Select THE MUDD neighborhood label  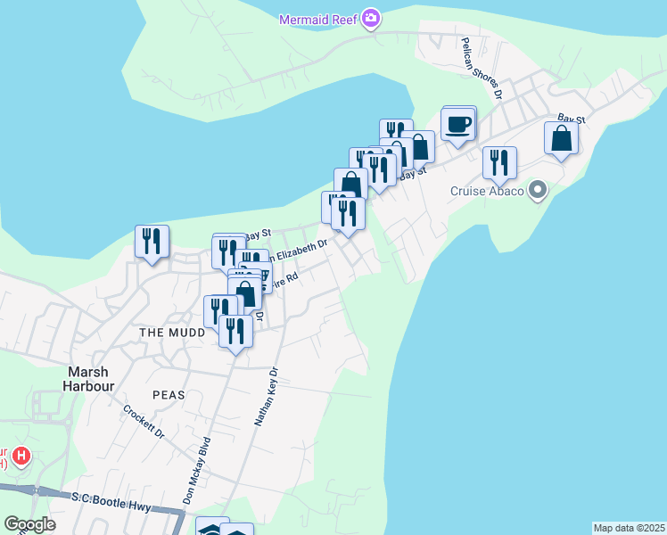166,332
